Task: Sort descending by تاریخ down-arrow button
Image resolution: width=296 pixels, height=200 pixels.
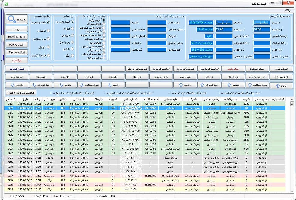Action: pyautogui.click(x=113, y=85)
